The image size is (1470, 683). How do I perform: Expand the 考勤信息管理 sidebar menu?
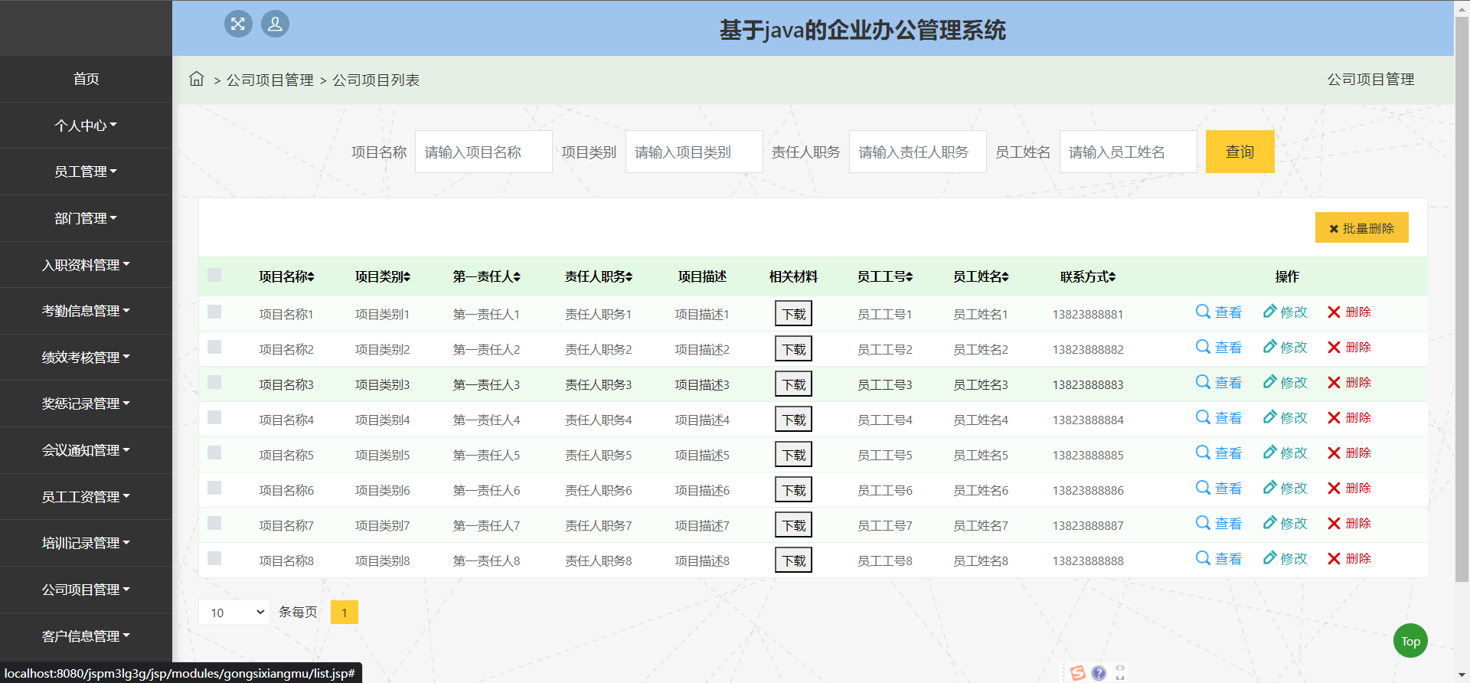click(86, 311)
